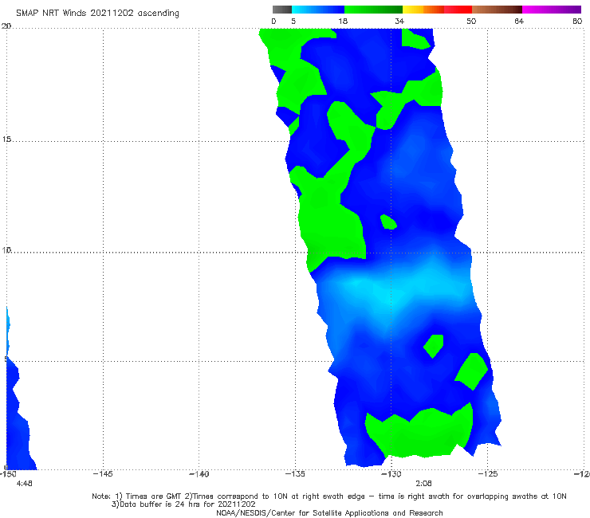This screenshot has width=590, height=518.
Task: Click the yellow segment of the color bar
Action: point(413,10)
